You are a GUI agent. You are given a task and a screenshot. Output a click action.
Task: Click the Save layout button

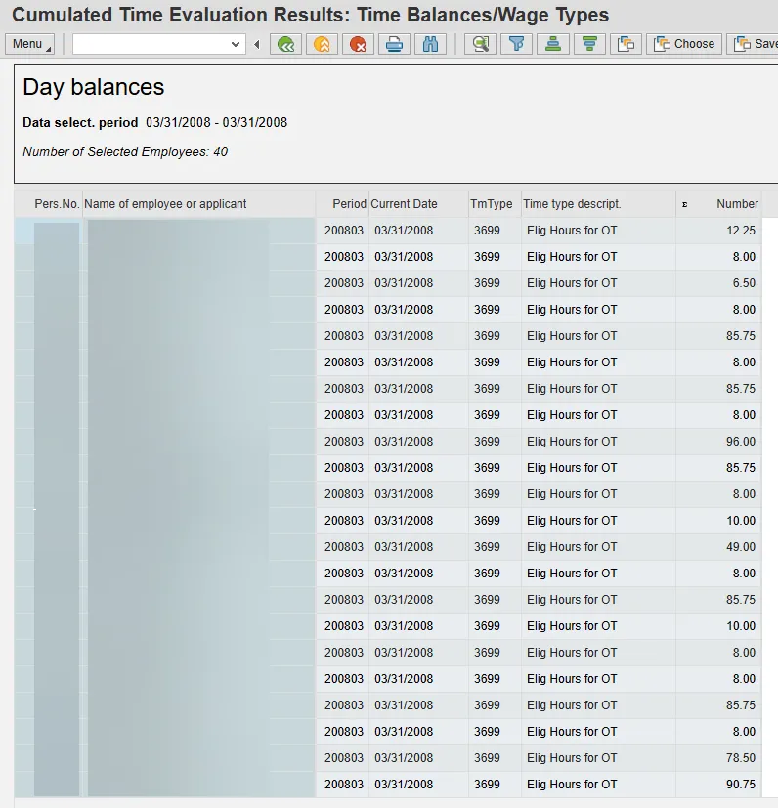(755, 44)
